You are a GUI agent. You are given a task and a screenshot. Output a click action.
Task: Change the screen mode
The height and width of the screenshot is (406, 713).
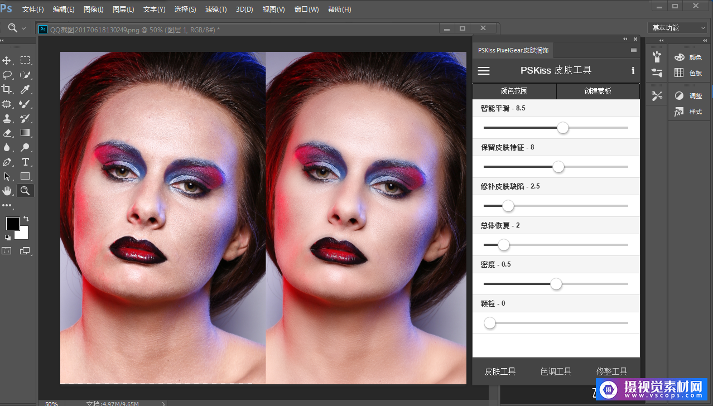(x=25, y=251)
